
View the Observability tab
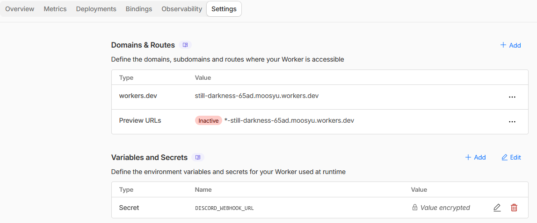click(181, 9)
